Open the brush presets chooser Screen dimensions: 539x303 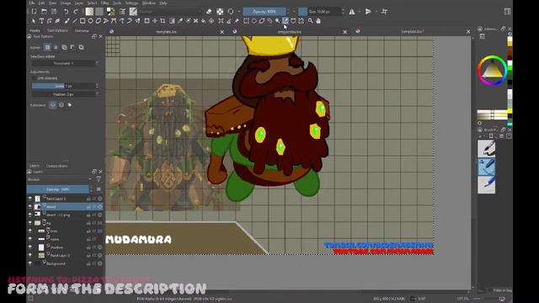133,12
